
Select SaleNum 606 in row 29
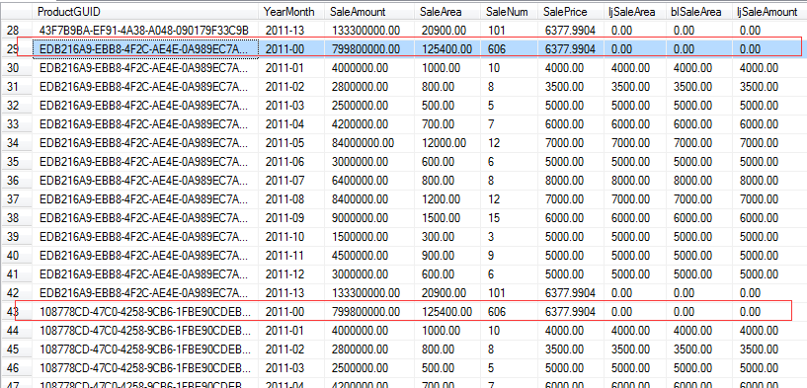[x=510, y=49]
